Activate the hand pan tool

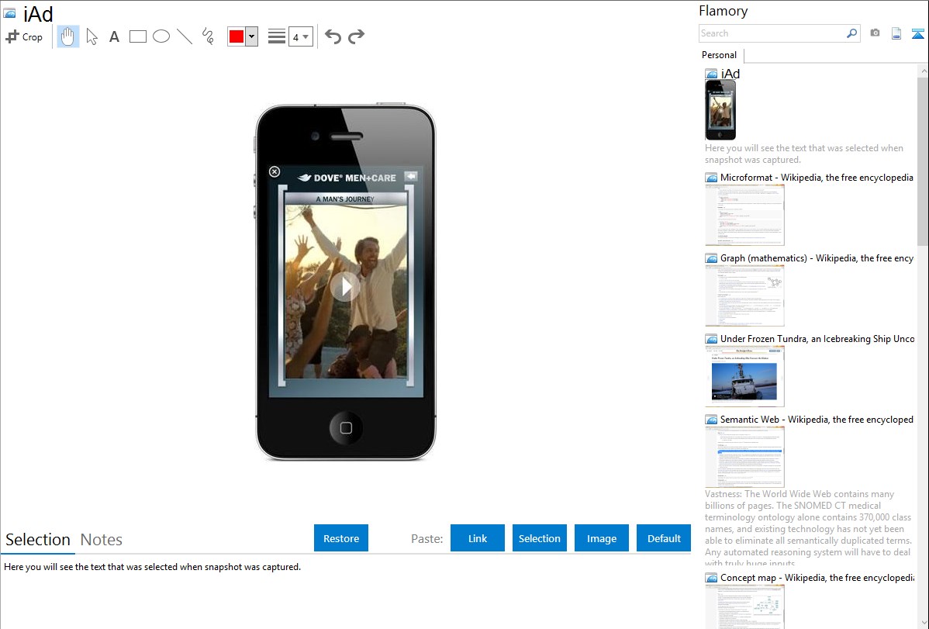pyautogui.click(x=67, y=36)
